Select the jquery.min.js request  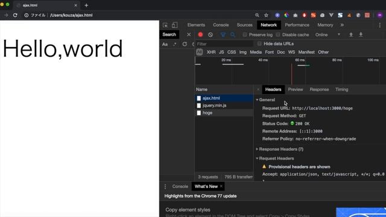(x=224, y=105)
